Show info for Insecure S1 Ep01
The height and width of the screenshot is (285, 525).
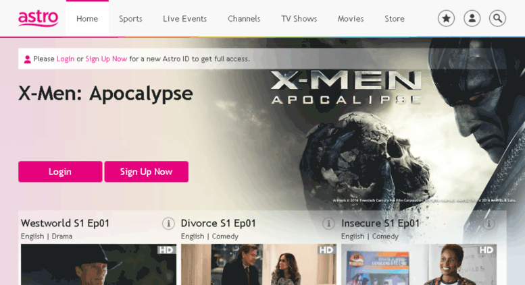point(489,223)
